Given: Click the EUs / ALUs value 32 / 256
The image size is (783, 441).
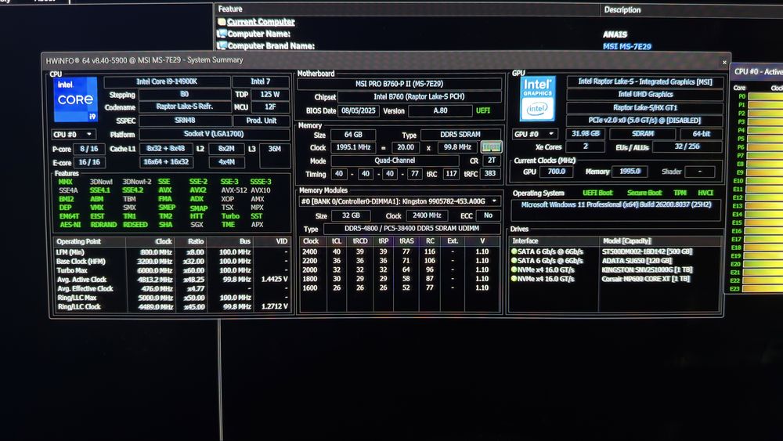Looking at the screenshot, I should pyautogui.click(x=687, y=146).
